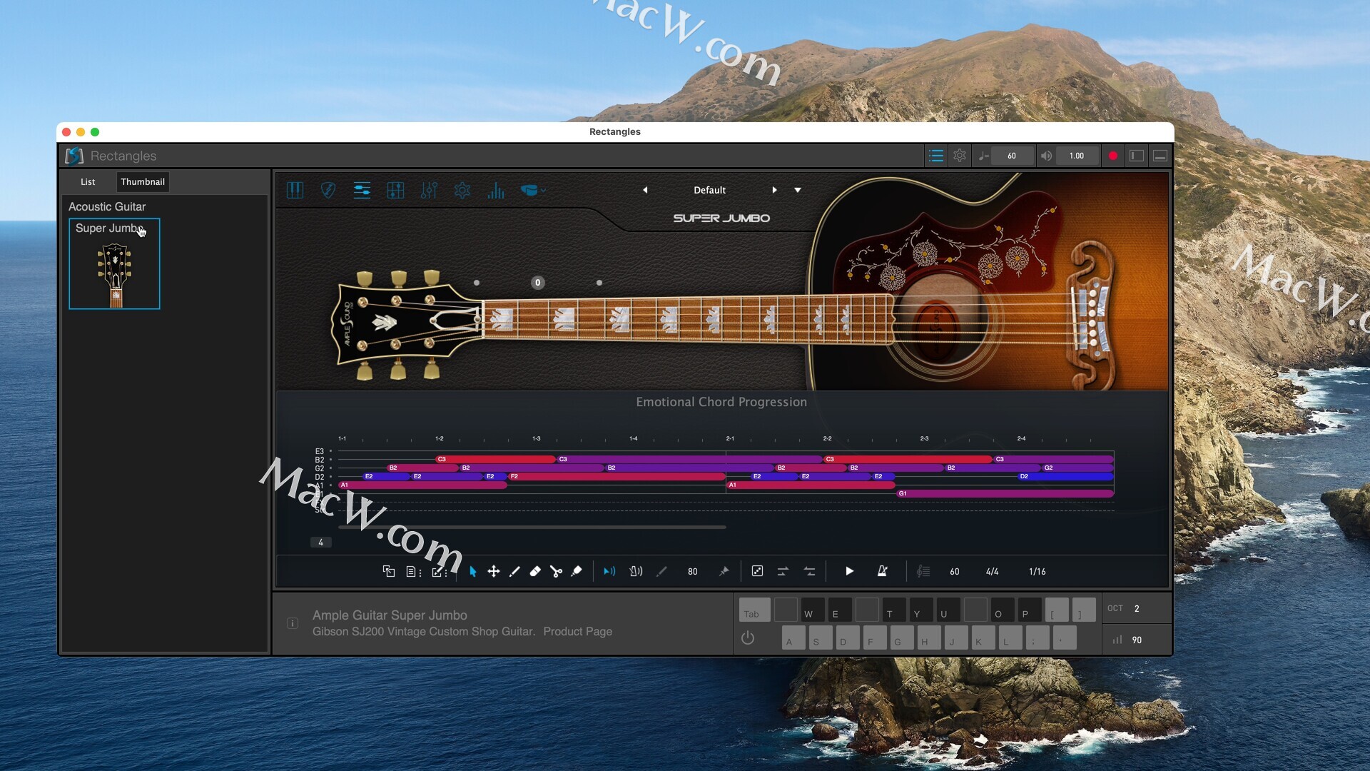Edit the master volume value 1.00

click(1077, 156)
